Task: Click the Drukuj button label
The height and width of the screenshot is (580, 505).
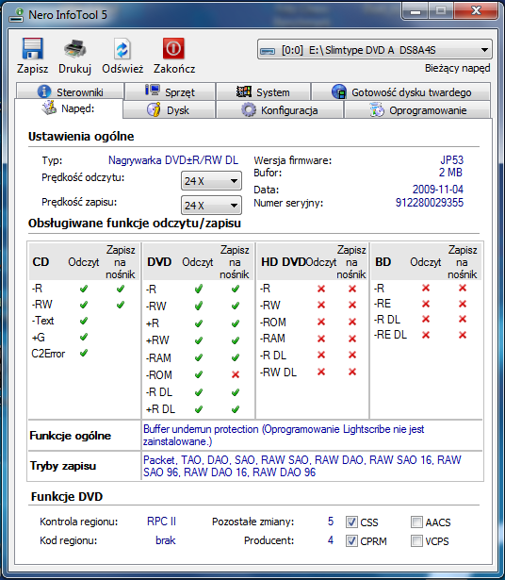Action: click(x=74, y=69)
